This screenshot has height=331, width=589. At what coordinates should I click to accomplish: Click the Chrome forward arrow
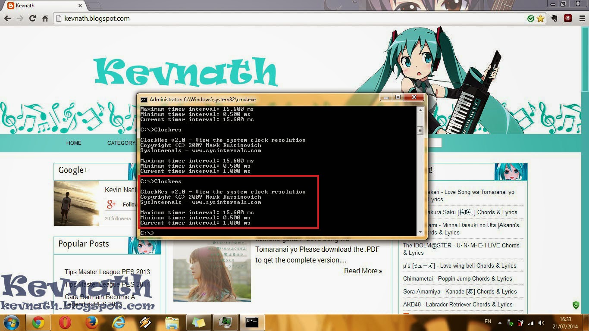(20, 19)
